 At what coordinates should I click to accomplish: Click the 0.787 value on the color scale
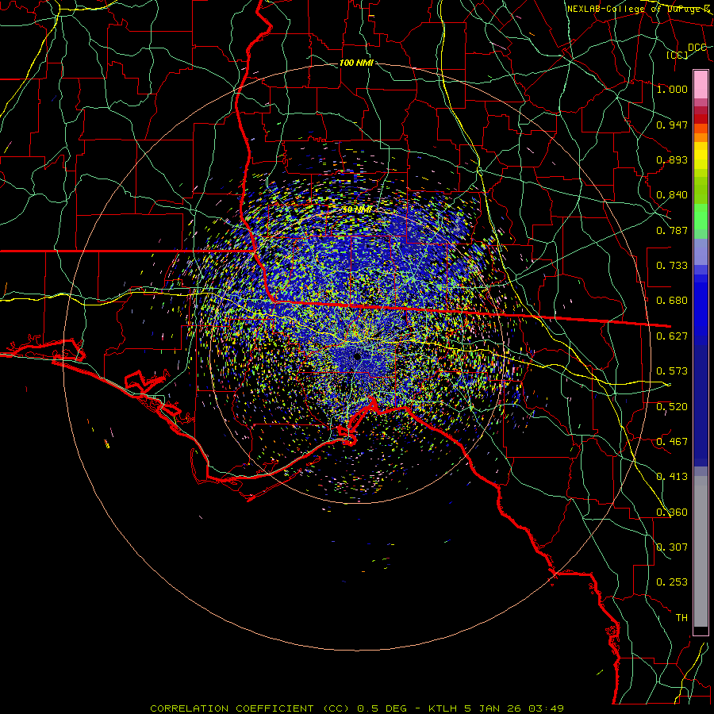tap(672, 230)
